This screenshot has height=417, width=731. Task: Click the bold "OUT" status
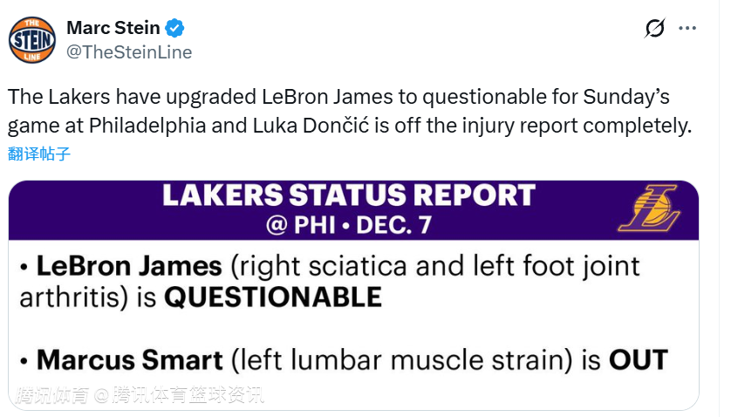coord(639,359)
